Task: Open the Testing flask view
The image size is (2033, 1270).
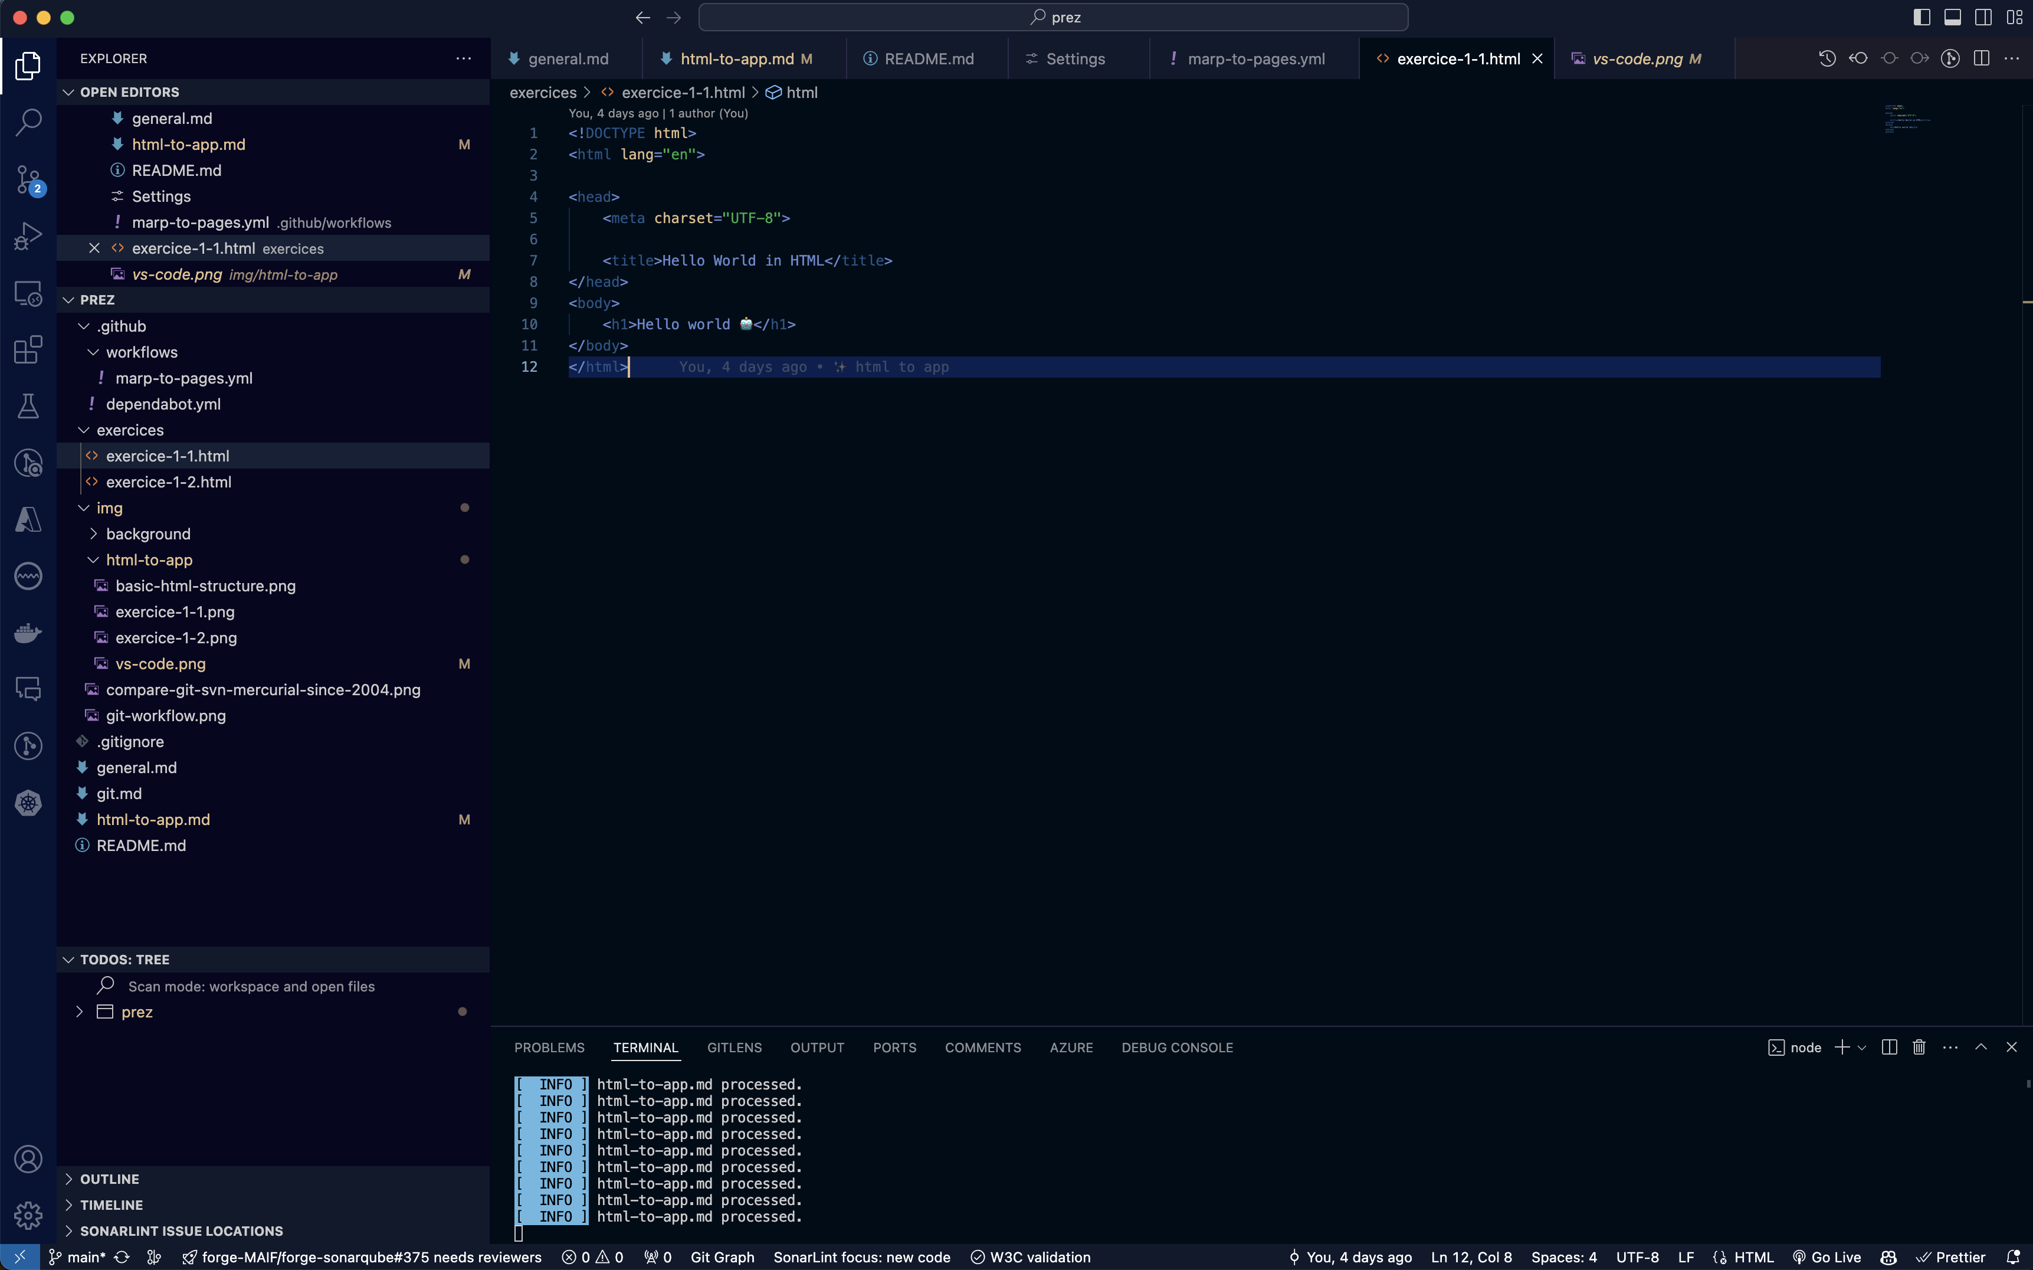Action: pos(28,407)
